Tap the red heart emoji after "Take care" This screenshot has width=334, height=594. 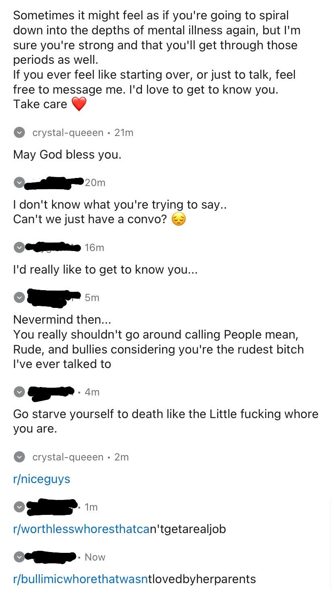(79, 104)
